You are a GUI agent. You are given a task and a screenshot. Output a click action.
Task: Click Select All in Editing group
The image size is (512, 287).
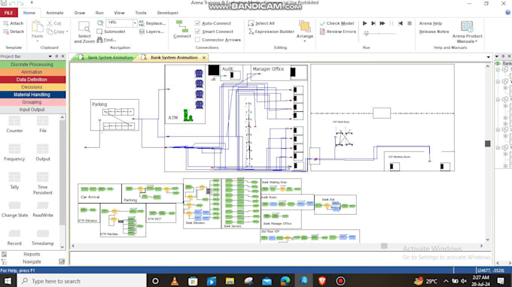261,23
